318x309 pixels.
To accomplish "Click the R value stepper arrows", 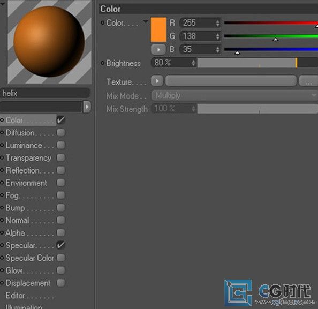I will pos(217,23).
